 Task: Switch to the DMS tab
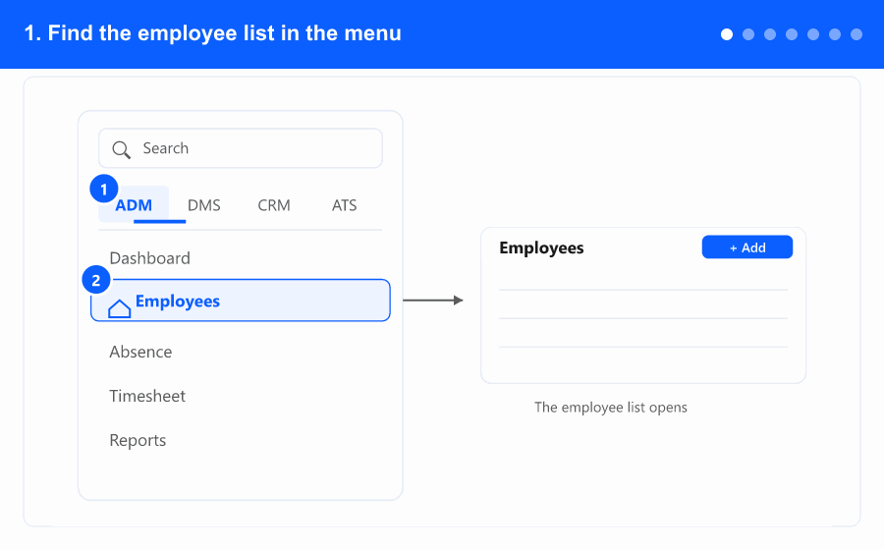pyautogui.click(x=204, y=205)
